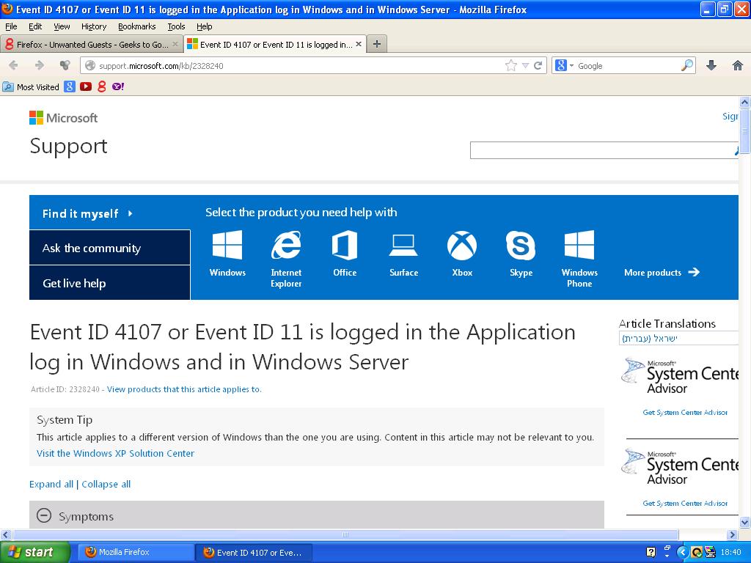The width and height of the screenshot is (751, 563).
Task: Open the More products link
Action: [x=662, y=273]
